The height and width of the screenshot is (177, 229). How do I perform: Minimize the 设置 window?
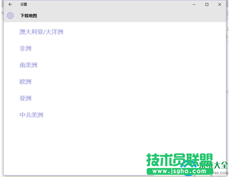[x=194, y=4]
